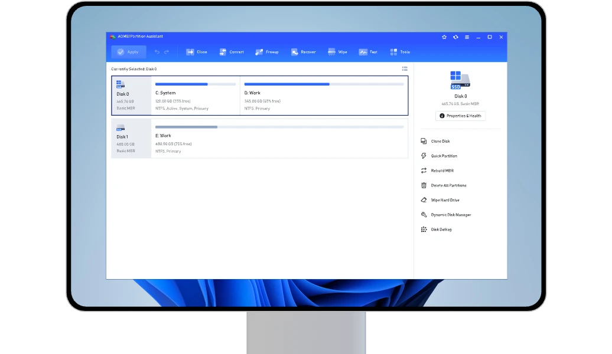This screenshot has height=354, width=612.
Task: Click the undo arrow icon
Action: 157,52
